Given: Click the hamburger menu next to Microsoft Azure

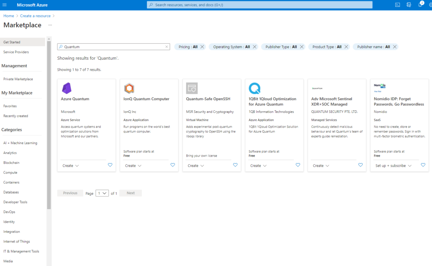Looking at the screenshot, I should (x=5, y=5).
